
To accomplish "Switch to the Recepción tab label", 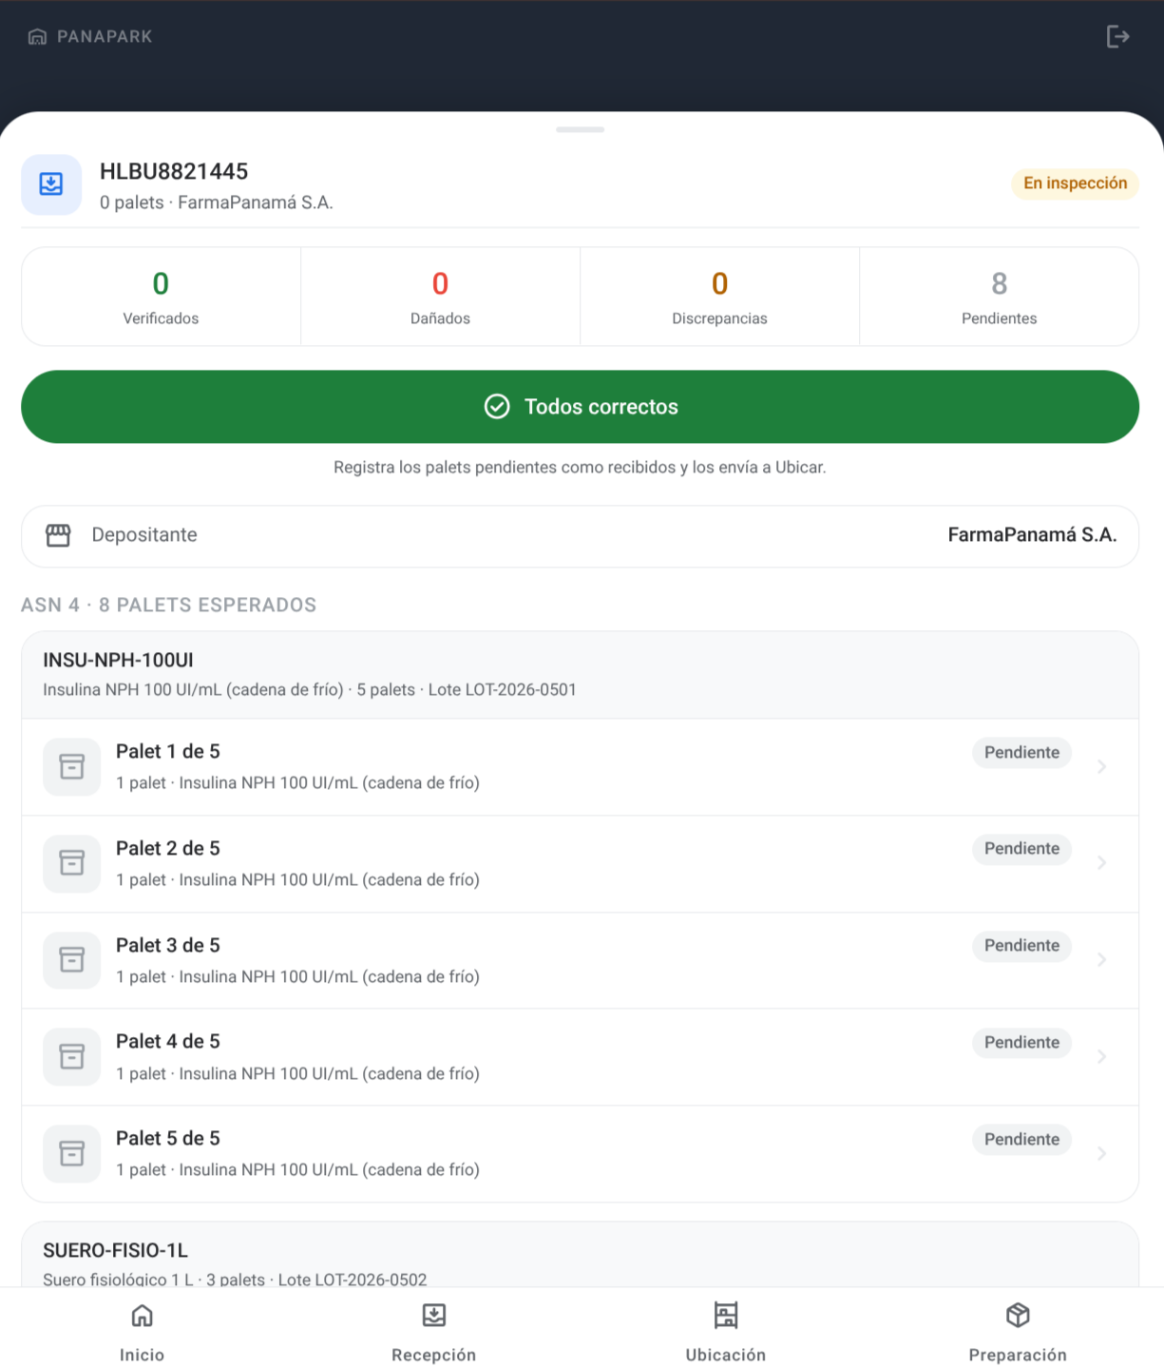I will (434, 1355).
